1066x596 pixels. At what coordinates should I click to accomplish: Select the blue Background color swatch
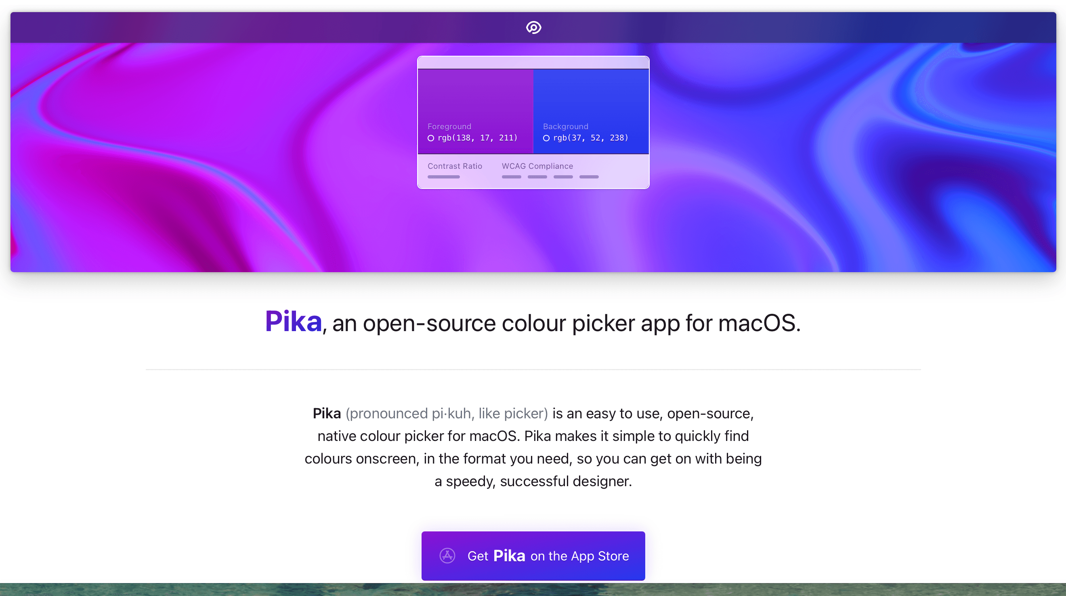pos(591,111)
